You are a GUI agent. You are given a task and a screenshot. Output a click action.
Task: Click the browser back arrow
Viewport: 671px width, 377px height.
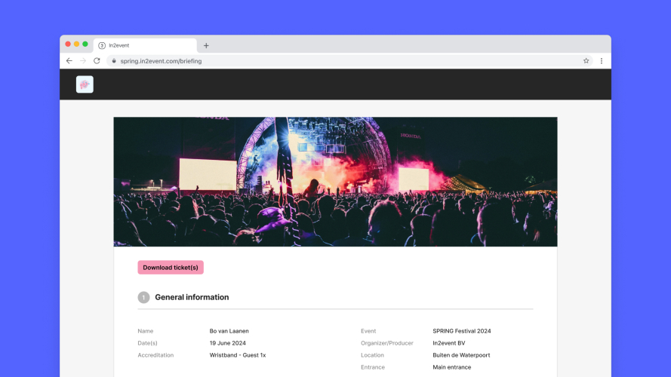click(69, 61)
